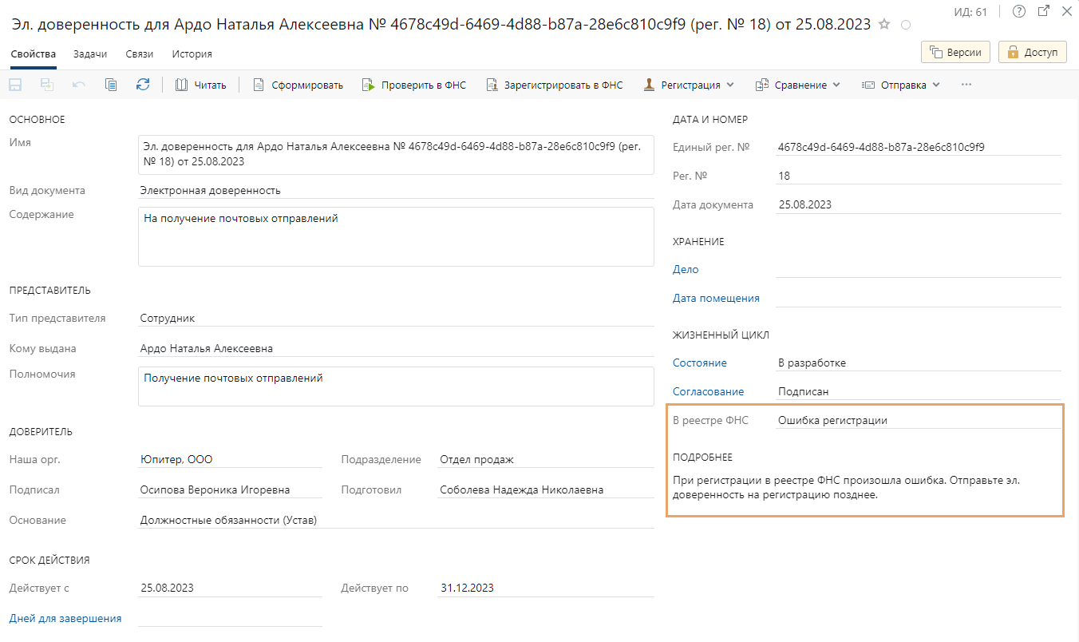Screen dimensions: 1079x642
Task: Click the Refresh icon in toolbar
Action: [x=143, y=85]
